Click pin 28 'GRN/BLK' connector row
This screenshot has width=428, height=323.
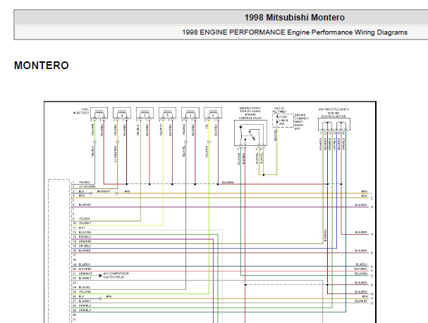click(82, 305)
